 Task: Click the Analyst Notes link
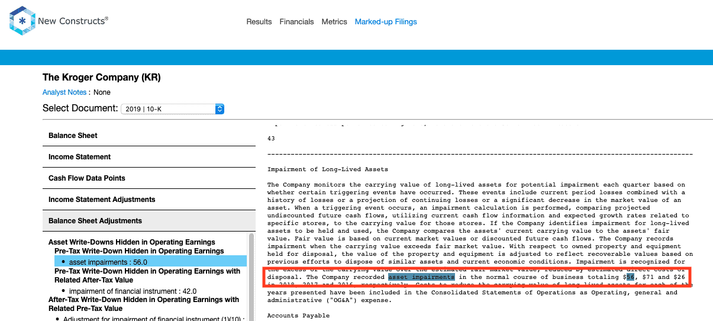point(64,92)
